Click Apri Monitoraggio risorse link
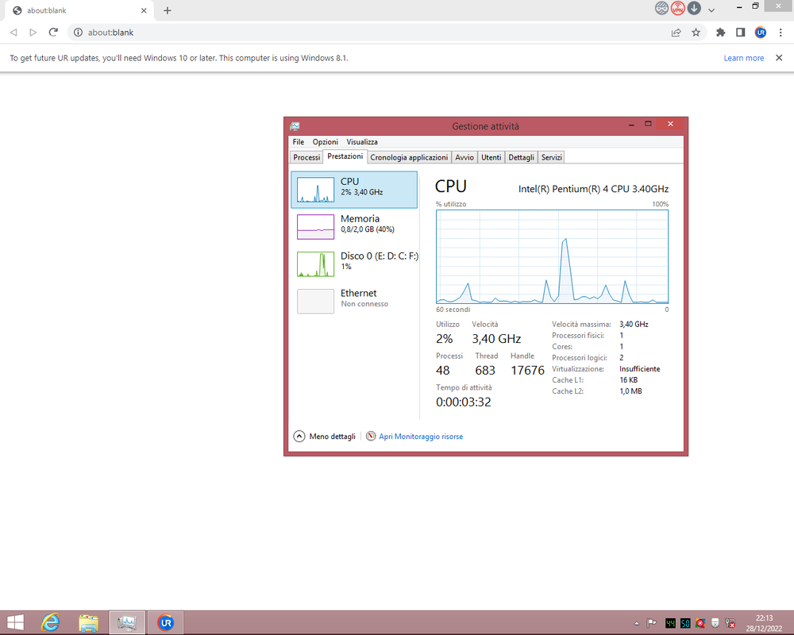Image resolution: width=794 pixels, height=635 pixels. 421,437
